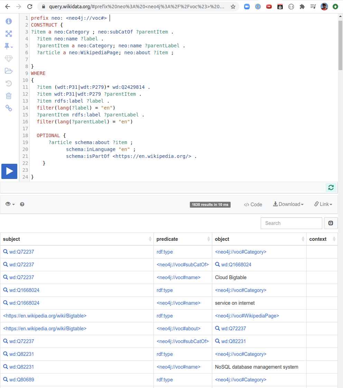Image resolution: width=343 pixels, height=388 pixels.
Task: Open the wd:Q80689 subject link
Action: 21,380
